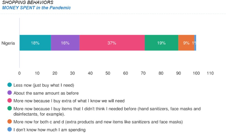Click the purple legend dot for same amount
This screenshot has height=140, width=226.
tap(10, 92)
